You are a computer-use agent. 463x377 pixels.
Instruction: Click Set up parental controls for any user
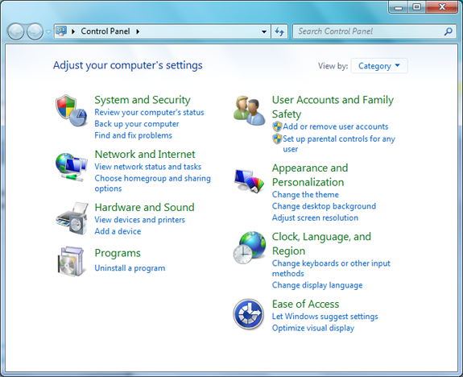[339, 143]
